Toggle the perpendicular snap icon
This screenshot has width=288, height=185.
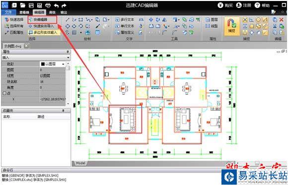coord(251,20)
